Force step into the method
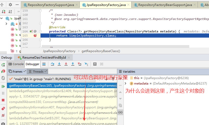The image size is (209, 125). (x=66, y=64)
